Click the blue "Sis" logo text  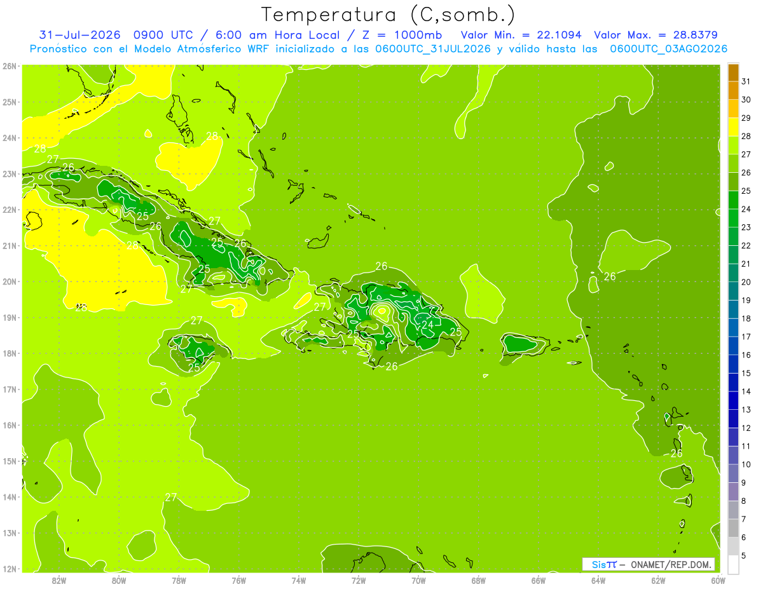(599, 565)
